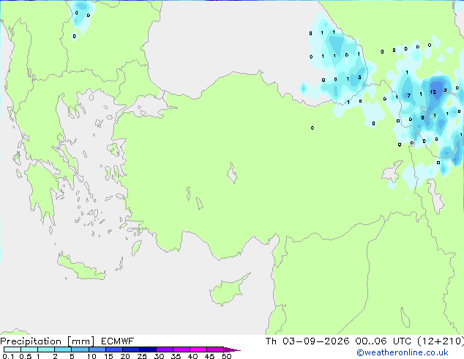Click the 'Th 03-09-2026 00..06 UTC (12+210)' forecast time label
This screenshot has width=464, height=359.
coord(364,341)
